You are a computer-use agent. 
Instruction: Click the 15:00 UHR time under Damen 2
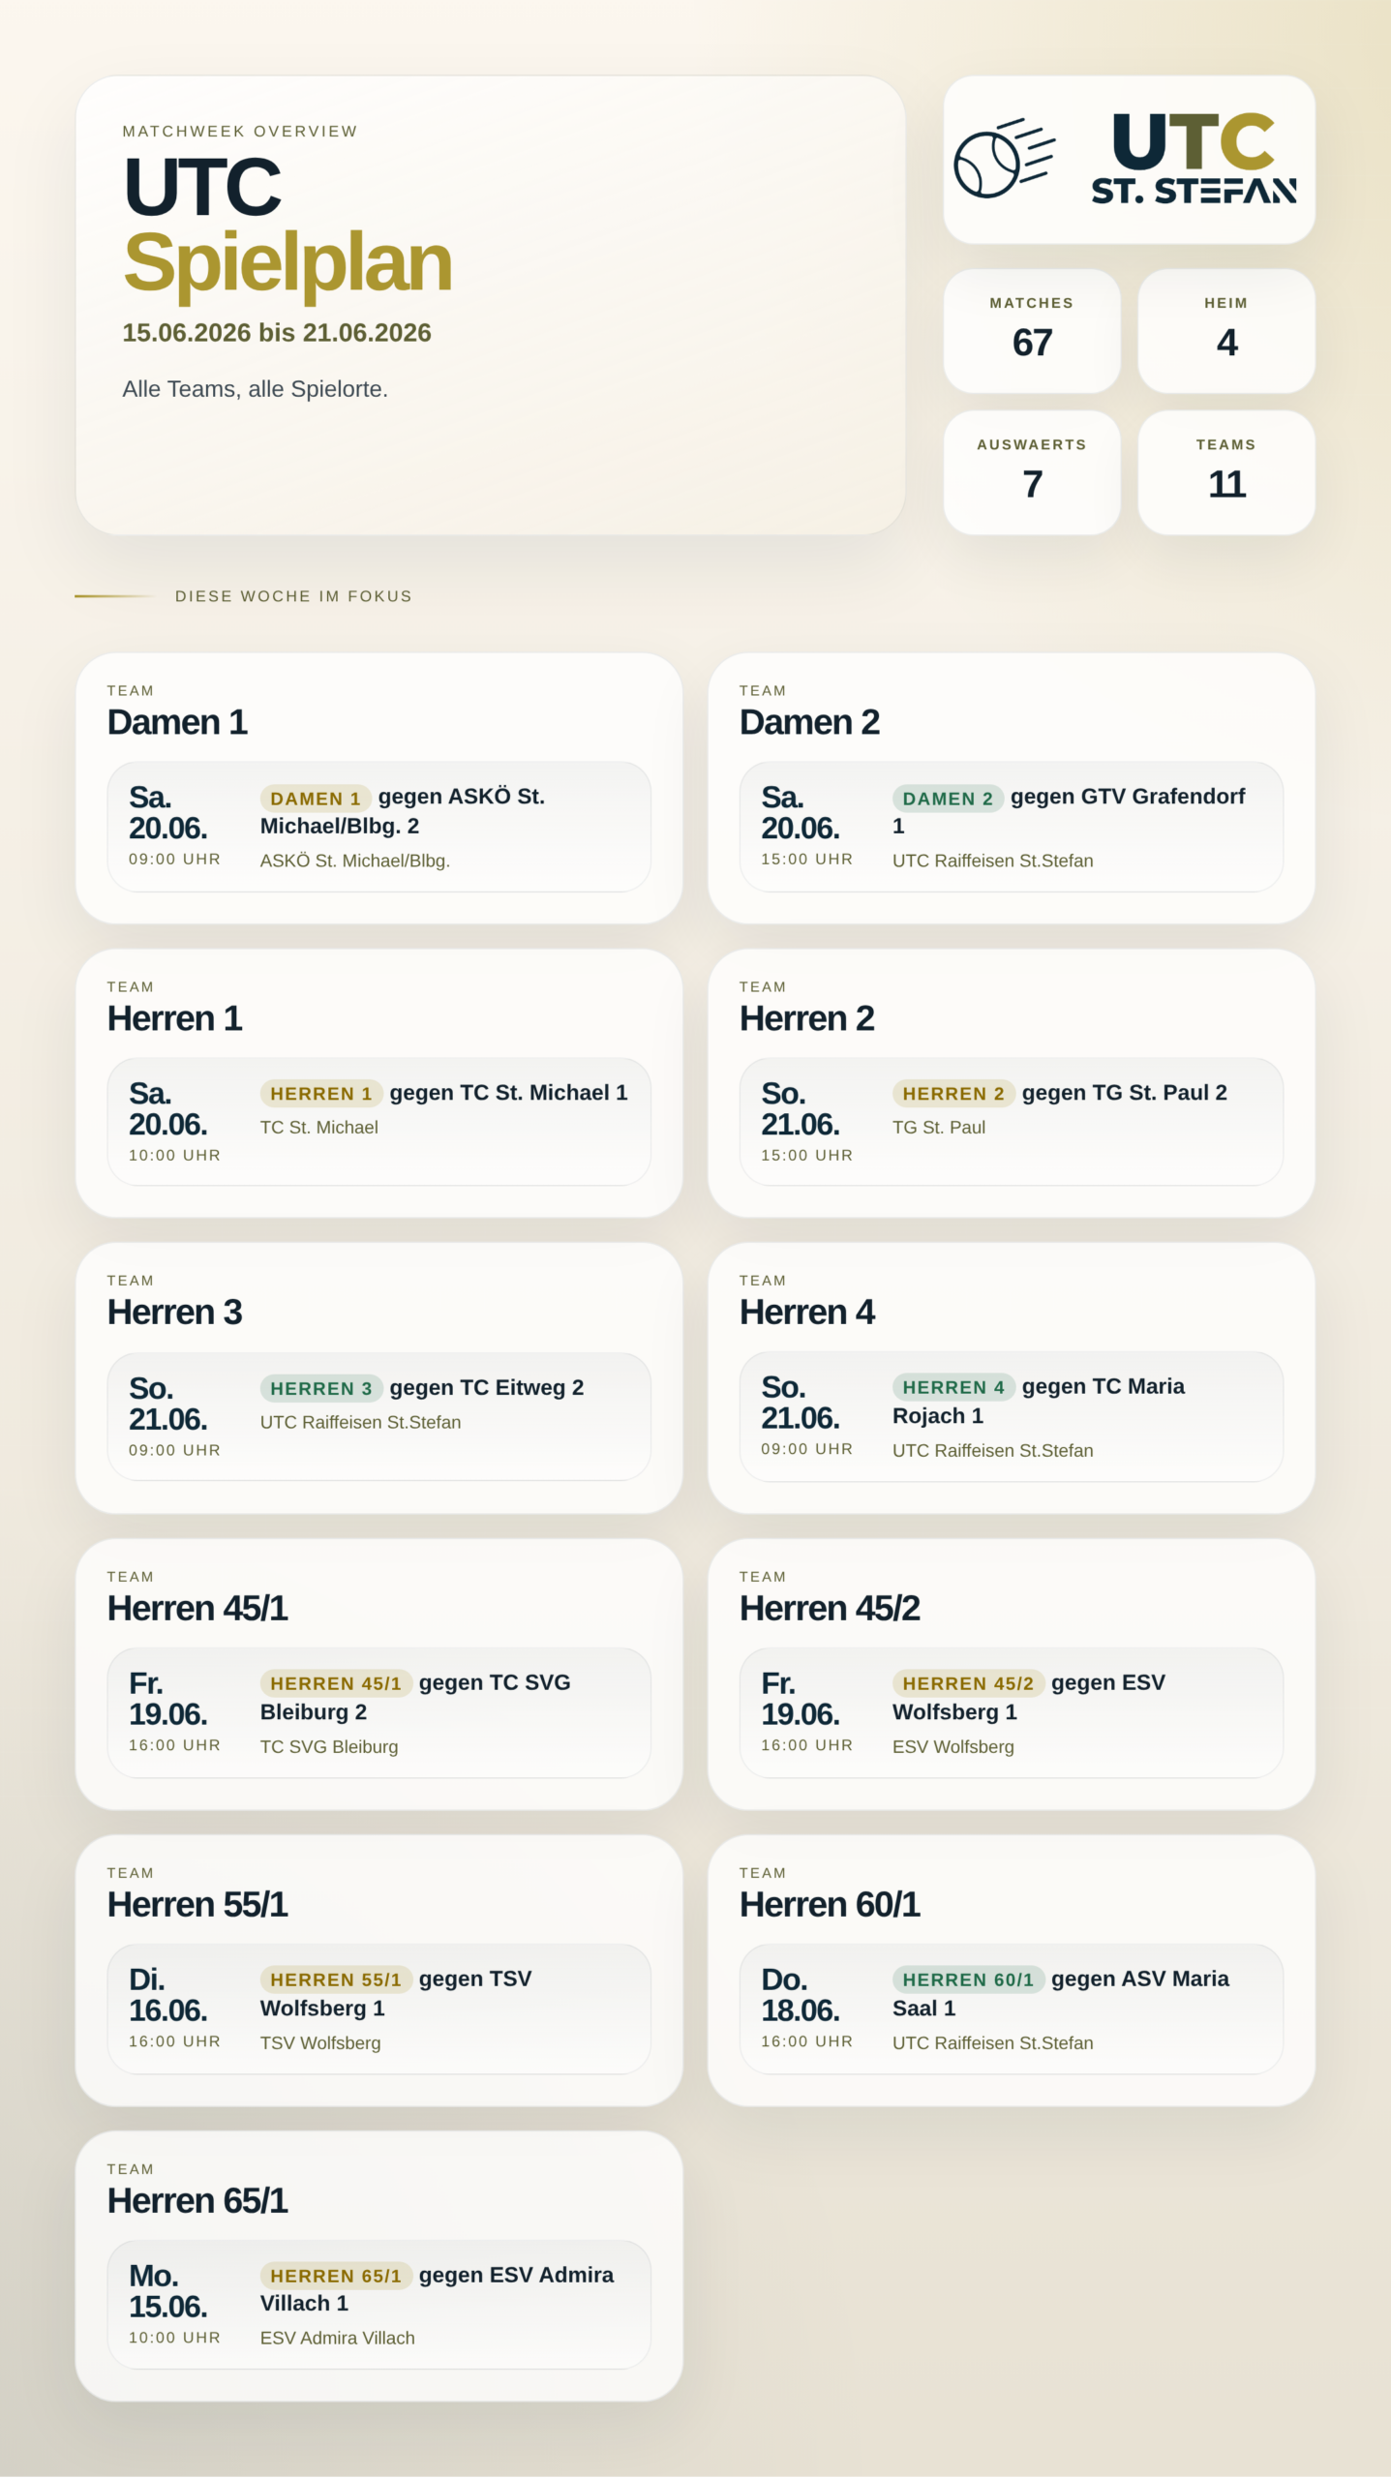(x=807, y=860)
